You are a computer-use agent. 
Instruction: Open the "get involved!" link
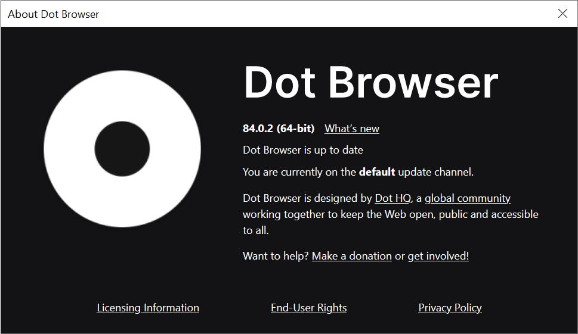tap(438, 255)
